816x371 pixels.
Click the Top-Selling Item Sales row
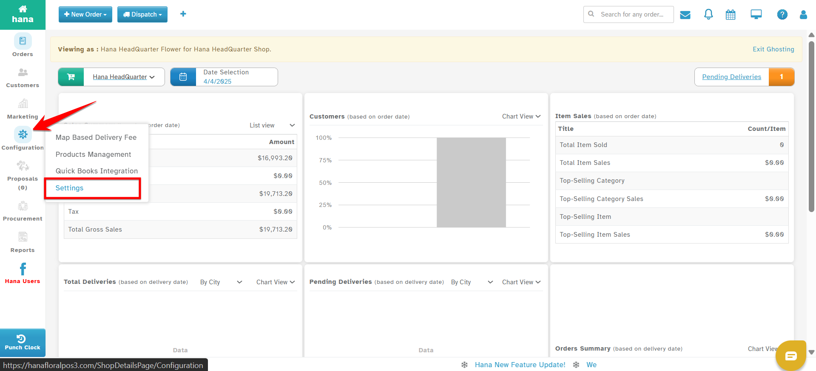pyautogui.click(x=672, y=235)
